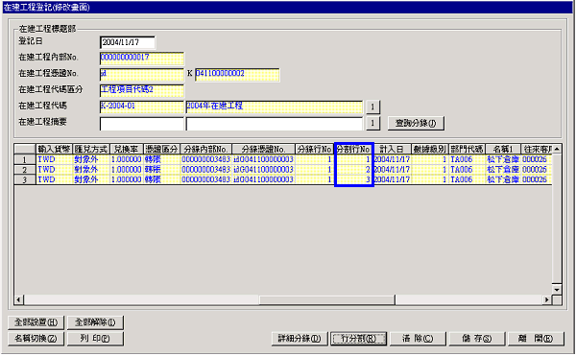Viewport: 576px width, 356px height.
Task: Click the 數據級別 column header
Action: [430, 149]
